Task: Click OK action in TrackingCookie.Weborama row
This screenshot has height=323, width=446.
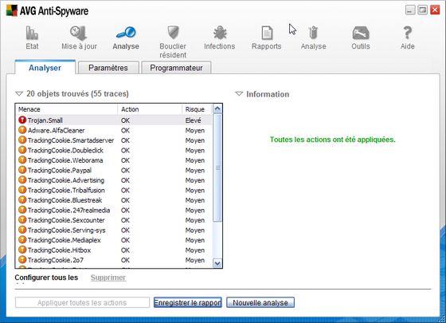Action: (125, 160)
